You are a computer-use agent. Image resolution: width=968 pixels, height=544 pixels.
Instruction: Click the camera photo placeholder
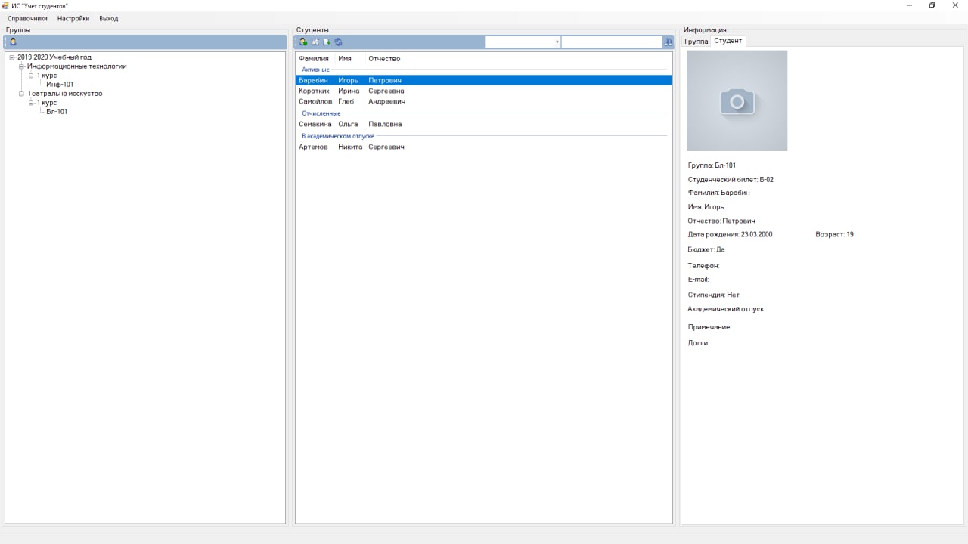737,100
